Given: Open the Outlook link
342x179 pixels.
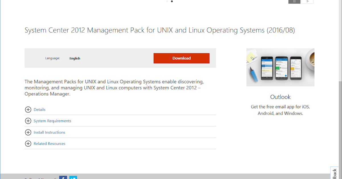Looking at the screenshot, I should click(280, 97).
